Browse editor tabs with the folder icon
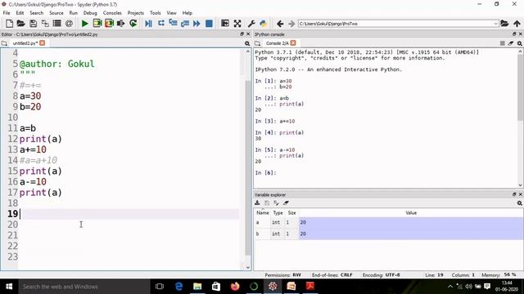The width and height of the screenshot is (524, 294). (x=4, y=43)
